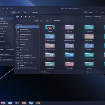The image size is (105, 105).
Task: Open the Reddit folder
Action: click(x=70, y=65)
